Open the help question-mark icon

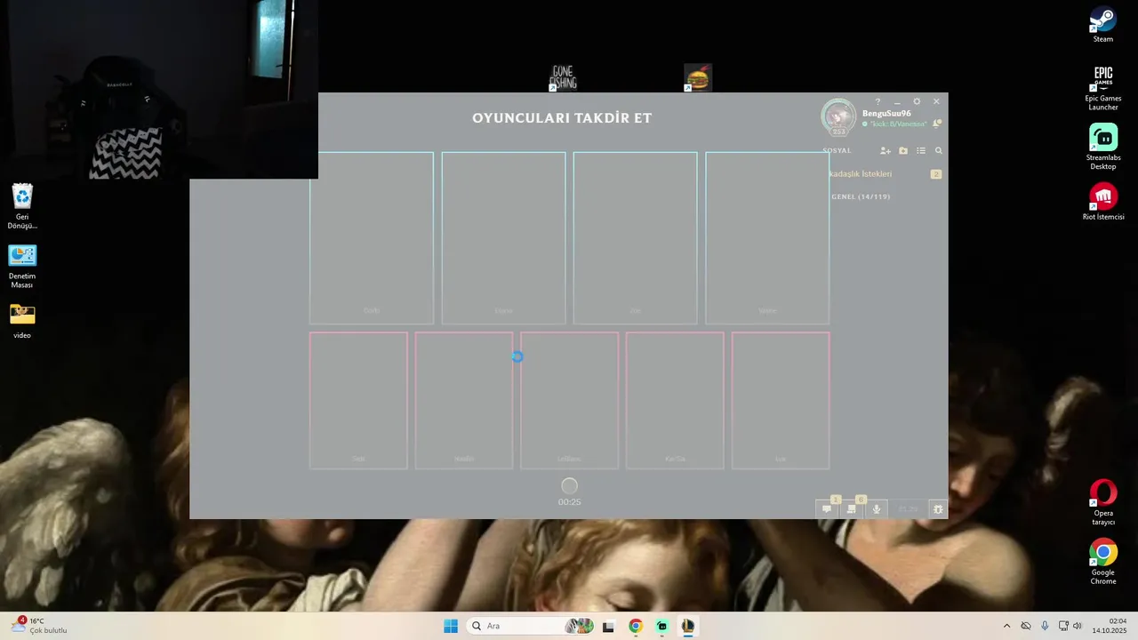point(878,102)
